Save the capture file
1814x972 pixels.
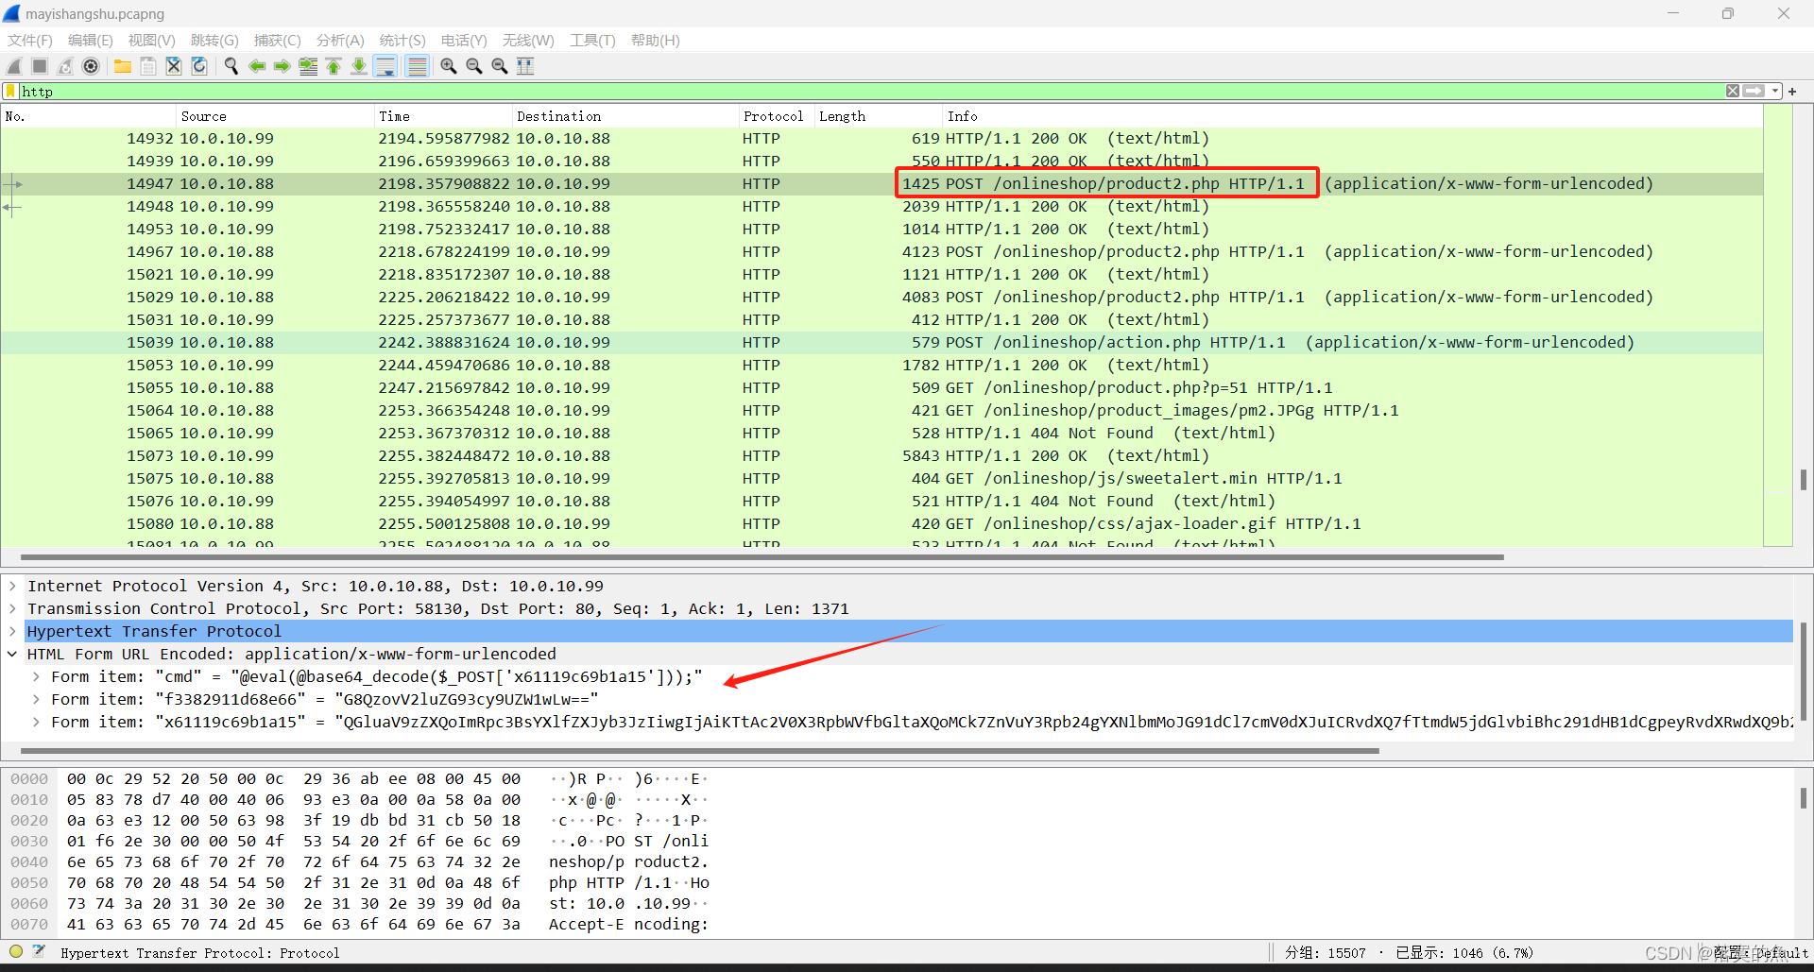point(148,66)
